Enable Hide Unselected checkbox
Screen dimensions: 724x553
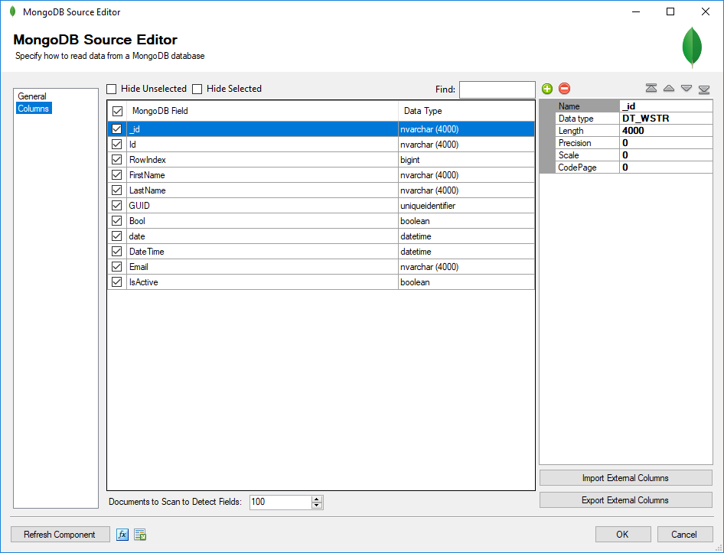tap(111, 89)
